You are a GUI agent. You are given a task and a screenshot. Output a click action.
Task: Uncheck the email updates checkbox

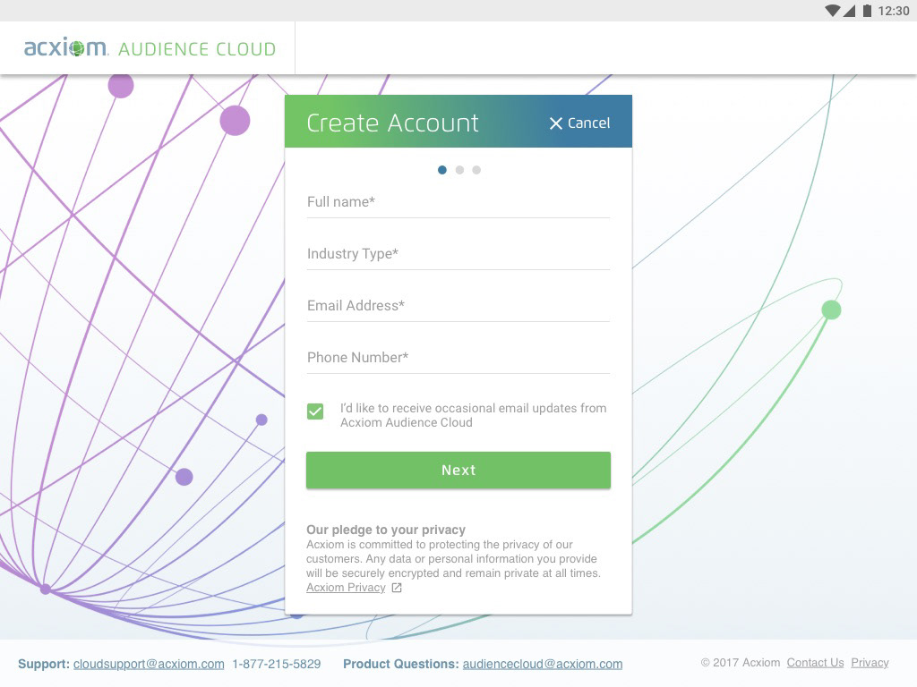[x=315, y=411]
